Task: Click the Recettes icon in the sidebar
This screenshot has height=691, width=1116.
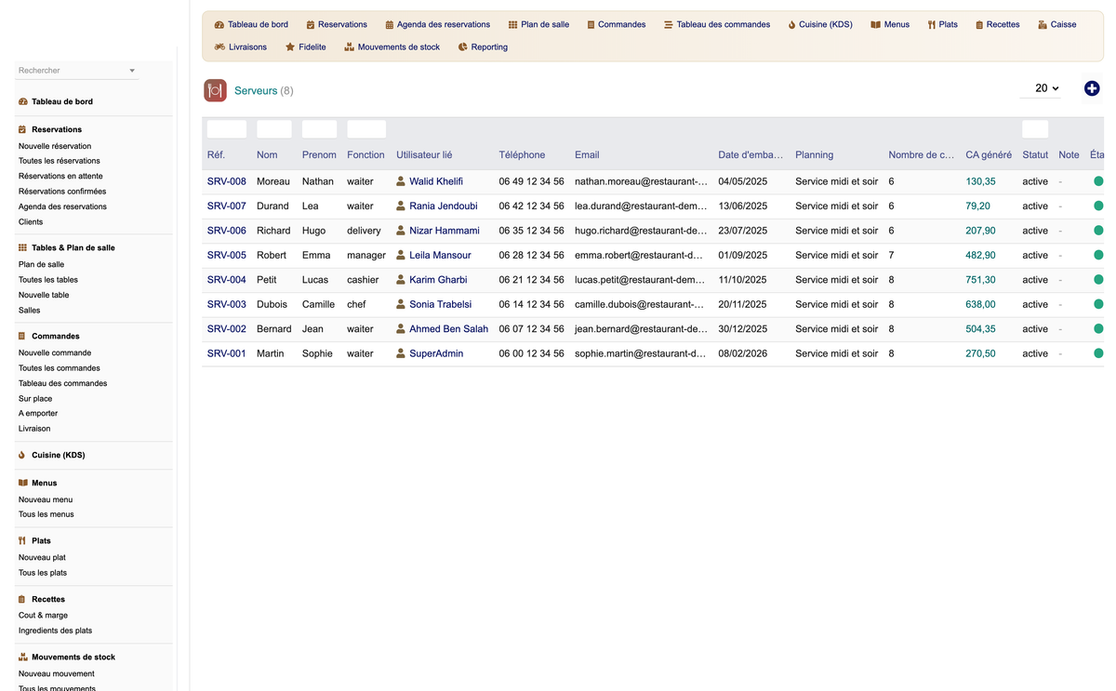Action: click(22, 599)
